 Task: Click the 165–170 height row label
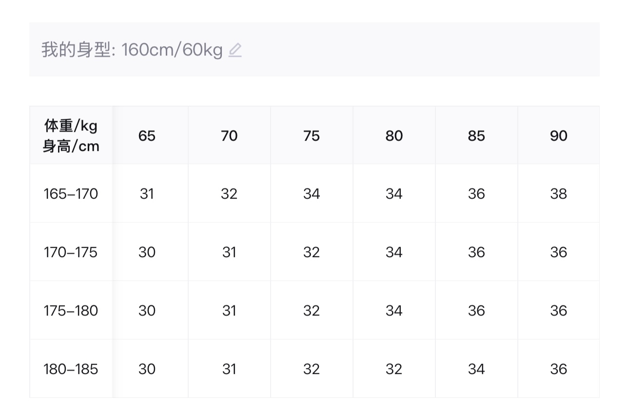click(71, 194)
